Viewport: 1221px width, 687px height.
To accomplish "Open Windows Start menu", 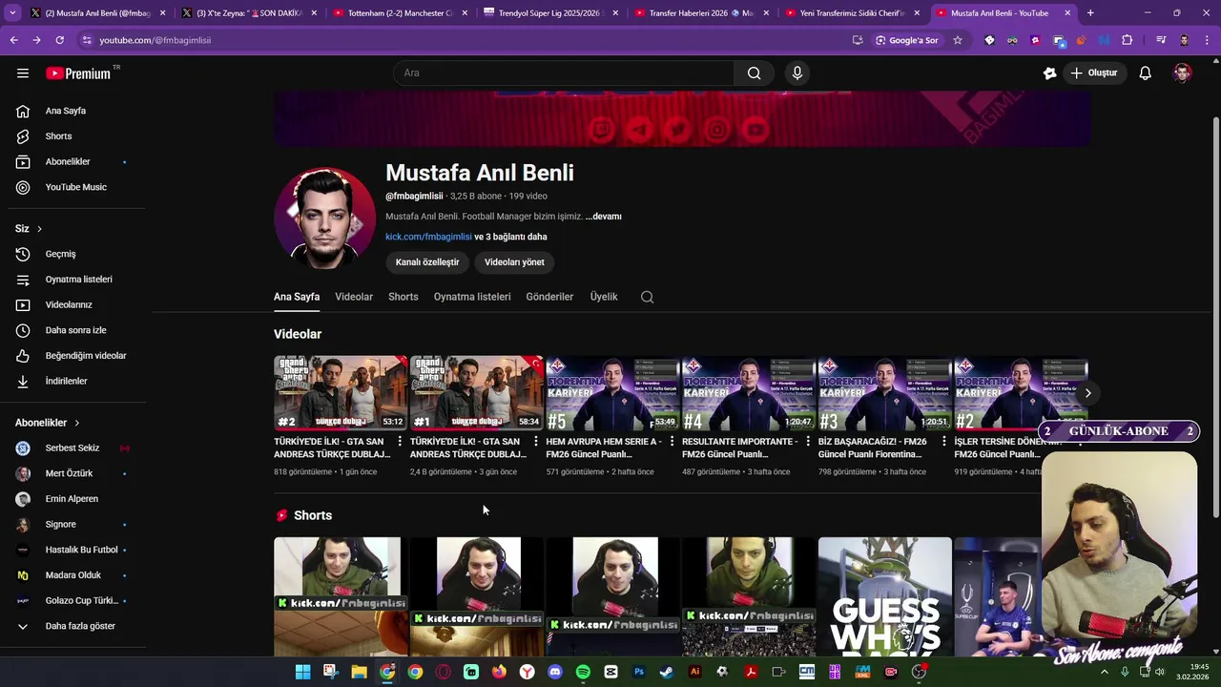I will [302, 672].
